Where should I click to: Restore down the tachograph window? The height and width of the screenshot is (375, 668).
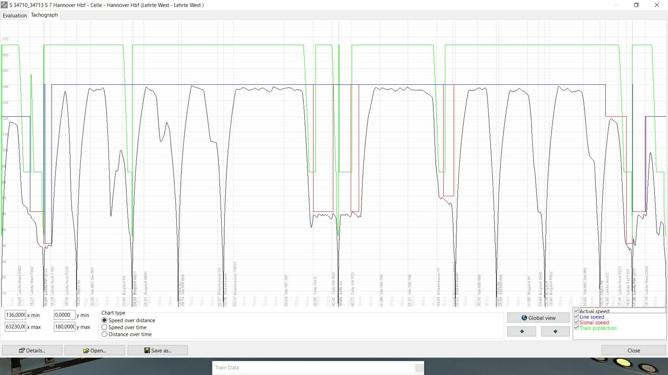pos(636,5)
